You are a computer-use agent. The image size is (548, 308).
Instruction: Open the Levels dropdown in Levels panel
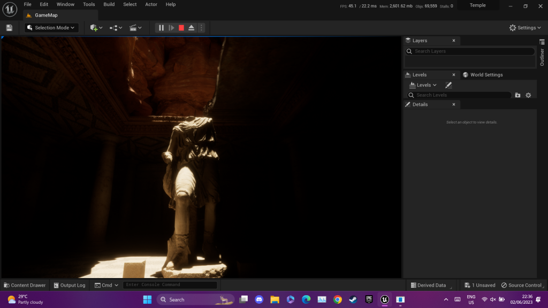click(x=423, y=85)
